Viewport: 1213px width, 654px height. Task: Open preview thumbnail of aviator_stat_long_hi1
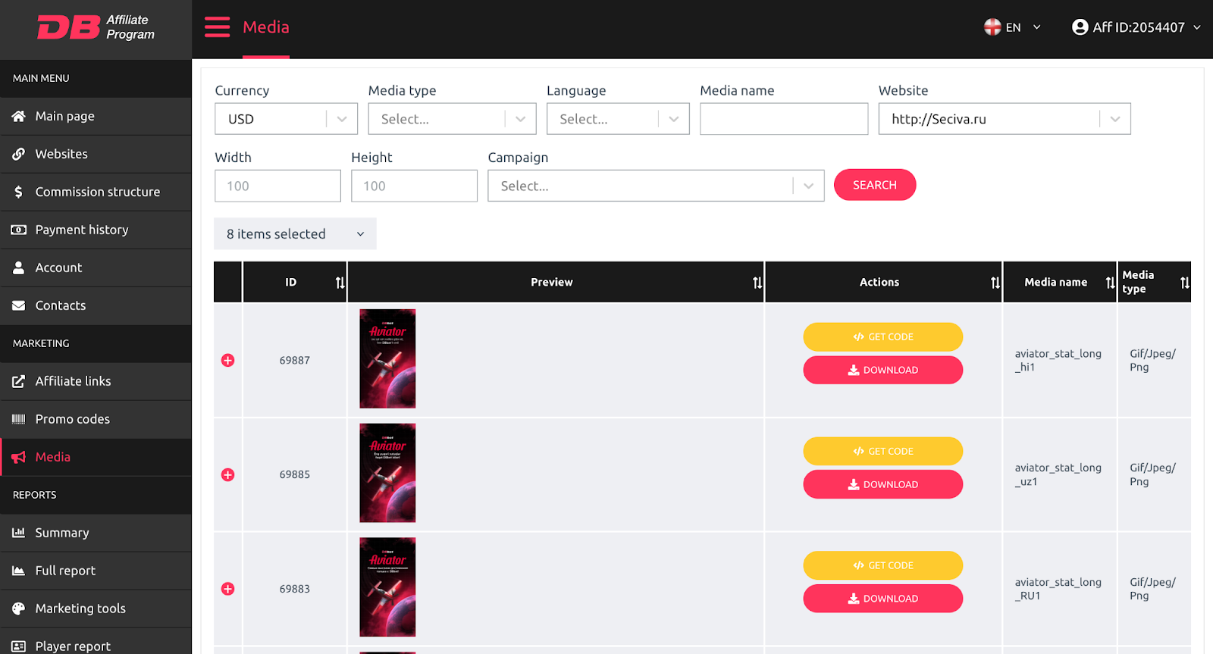tap(387, 358)
